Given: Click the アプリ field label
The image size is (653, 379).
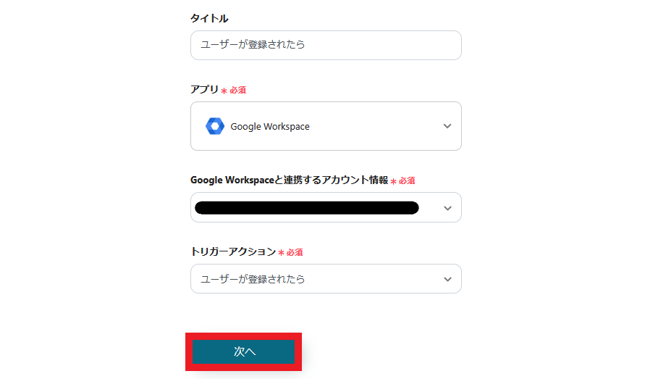Looking at the screenshot, I should pyautogui.click(x=204, y=90).
